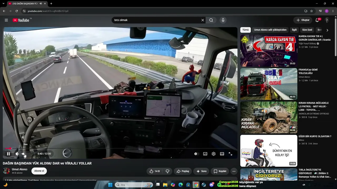Open File Explorer from taskbar

(x=165, y=185)
